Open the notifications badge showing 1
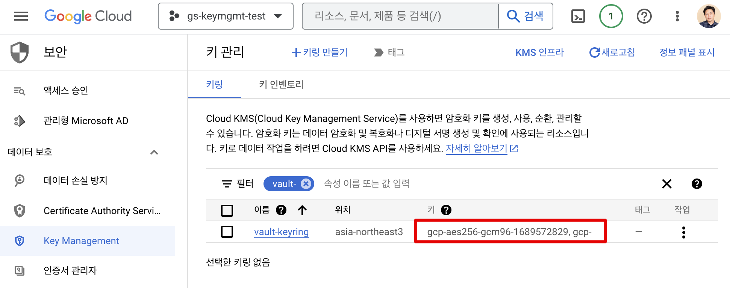The height and width of the screenshot is (288, 730). tap(611, 16)
